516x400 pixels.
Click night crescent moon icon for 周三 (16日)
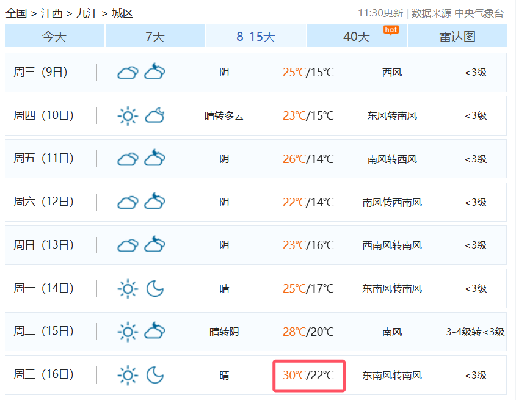pyautogui.click(x=154, y=375)
